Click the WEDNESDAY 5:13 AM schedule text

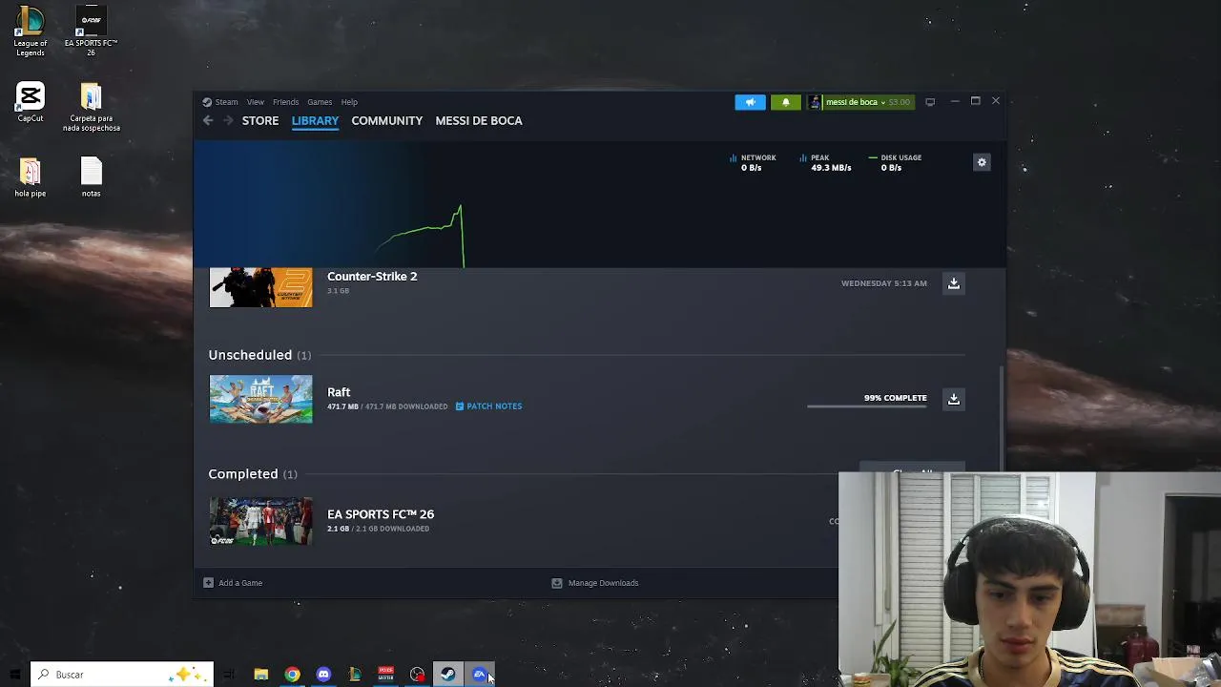point(884,283)
